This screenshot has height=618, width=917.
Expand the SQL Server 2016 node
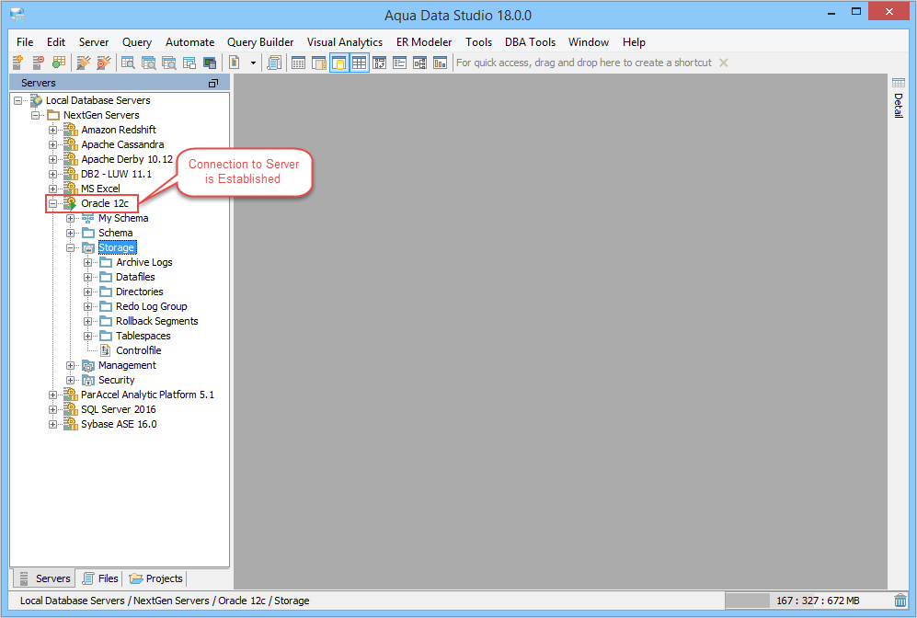[x=52, y=410]
